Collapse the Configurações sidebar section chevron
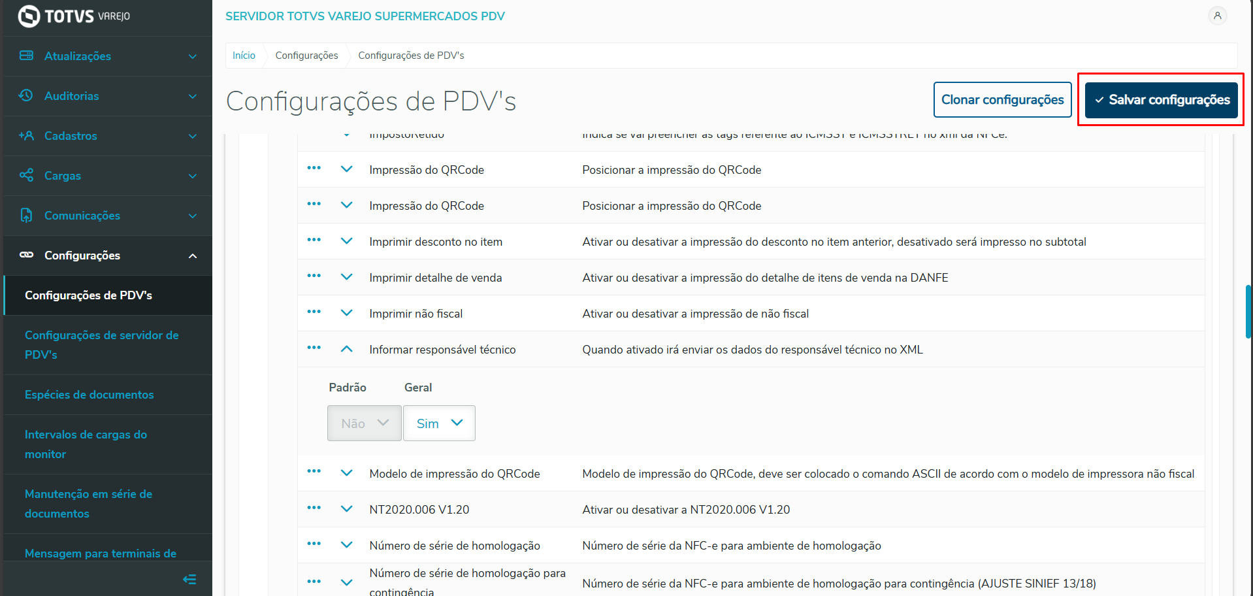Image resolution: width=1253 pixels, height=596 pixels. 193,256
